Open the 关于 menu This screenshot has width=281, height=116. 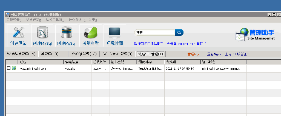(93, 20)
